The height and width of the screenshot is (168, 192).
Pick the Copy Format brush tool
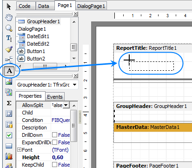coord(9,49)
